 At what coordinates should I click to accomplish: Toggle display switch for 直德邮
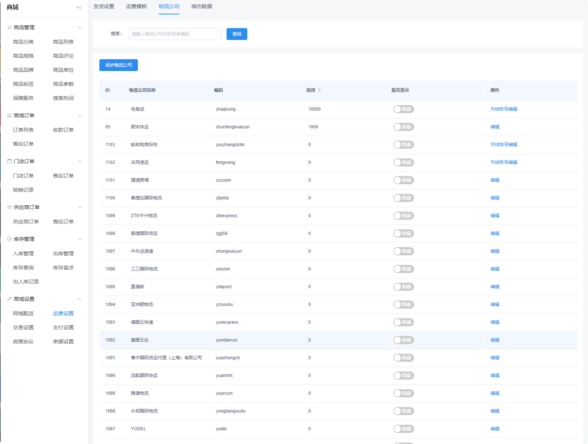(403, 287)
